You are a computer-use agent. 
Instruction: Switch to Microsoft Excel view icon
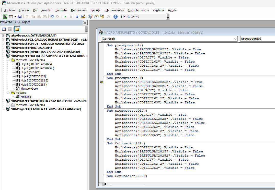point(5,17)
